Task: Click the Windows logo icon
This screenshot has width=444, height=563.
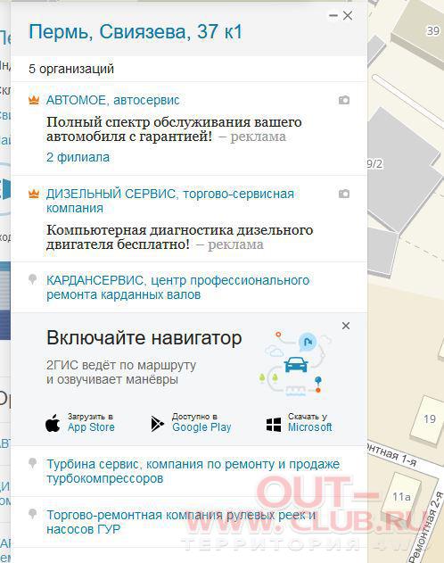Action: click(x=274, y=425)
